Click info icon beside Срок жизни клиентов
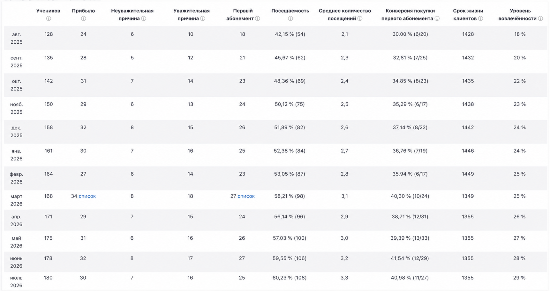The width and height of the screenshot is (550, 291). coord(481,18)
